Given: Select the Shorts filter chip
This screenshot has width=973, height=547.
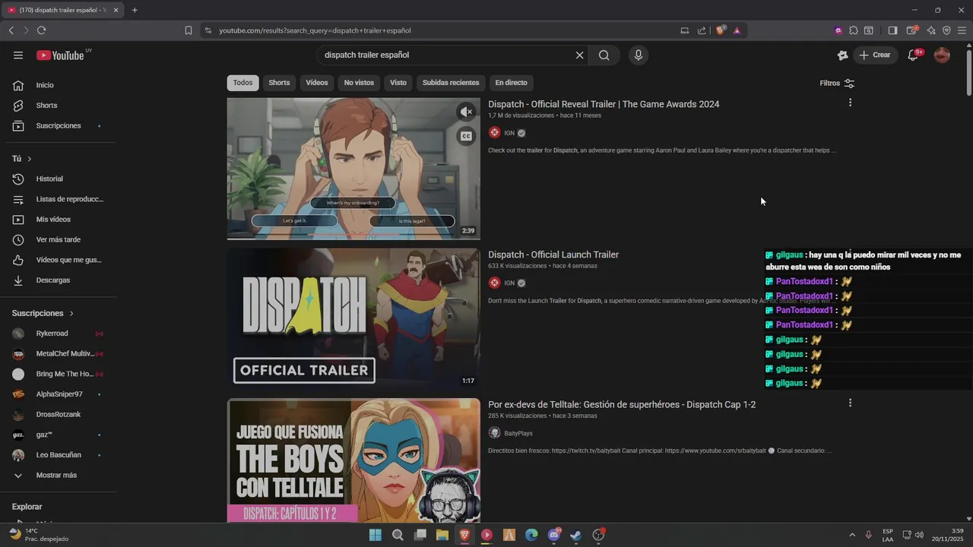Looking at the screenshot, I should 279,83.
